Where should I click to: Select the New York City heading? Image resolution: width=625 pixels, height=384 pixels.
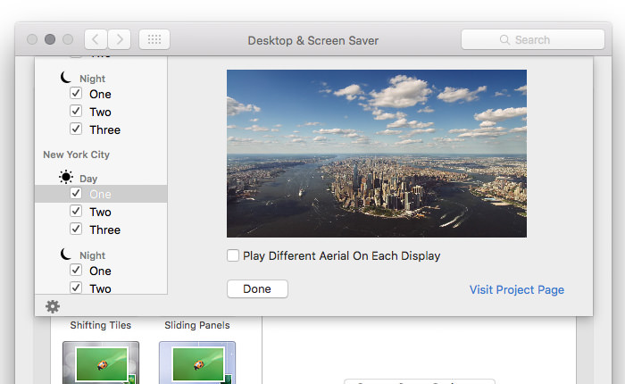(76, 154)
